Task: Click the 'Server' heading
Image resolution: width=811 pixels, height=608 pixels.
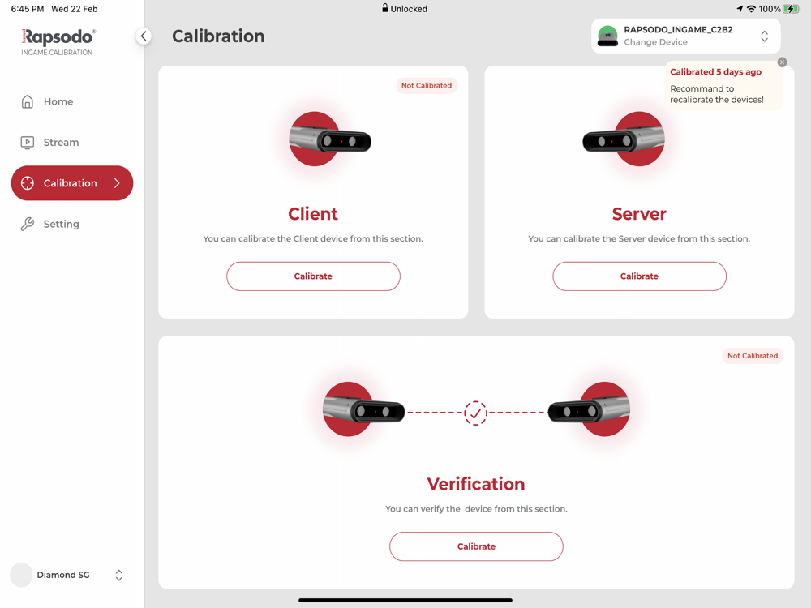Action: pyautogui.click(x=639, y=214)
